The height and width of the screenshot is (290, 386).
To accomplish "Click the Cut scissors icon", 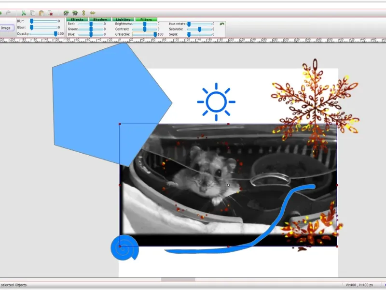I will (x=24, y=13).
